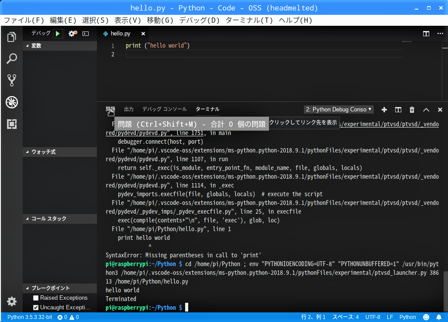This screenshot has height=322, width=448.
Task: Toggle Uncaught Exceptions breakpoint checkbox
Action: point(36,308)
